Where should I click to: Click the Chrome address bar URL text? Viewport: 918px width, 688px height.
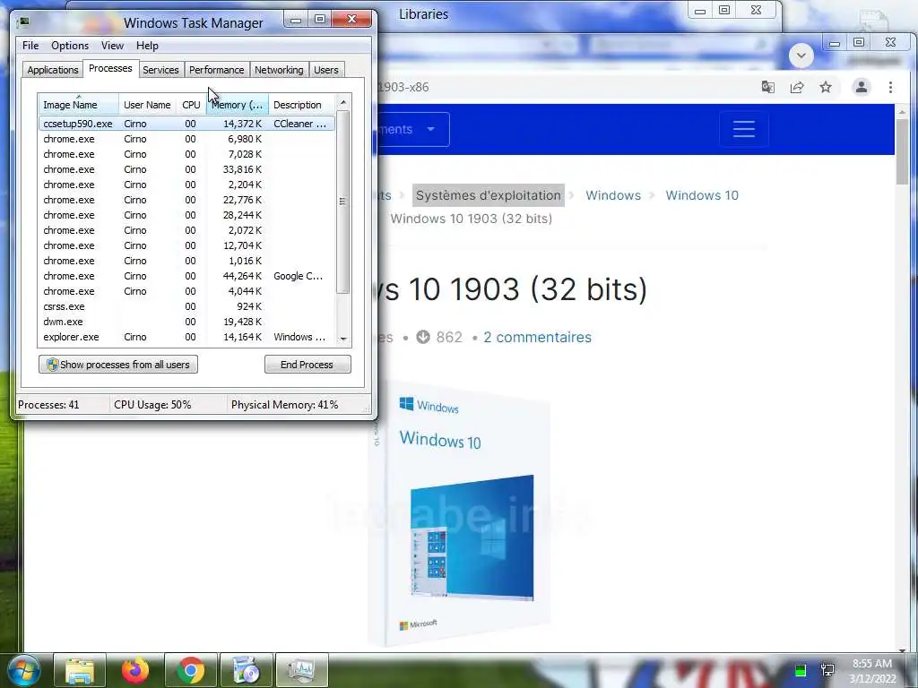(404, 87)
